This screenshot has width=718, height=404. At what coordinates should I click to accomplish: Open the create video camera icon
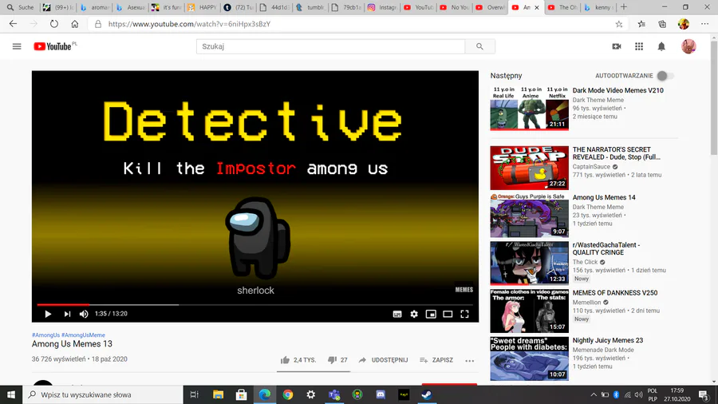pyautogui.click(x=617, y=46)
